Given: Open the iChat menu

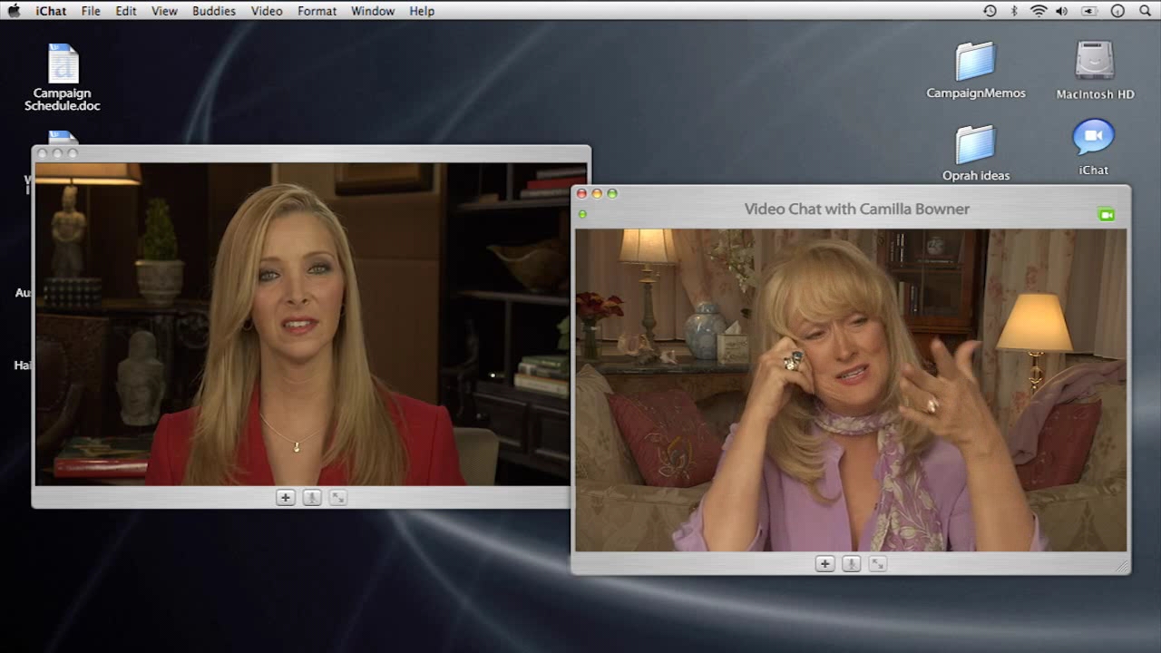Looking at the screenshot, I should click(51, 11).
